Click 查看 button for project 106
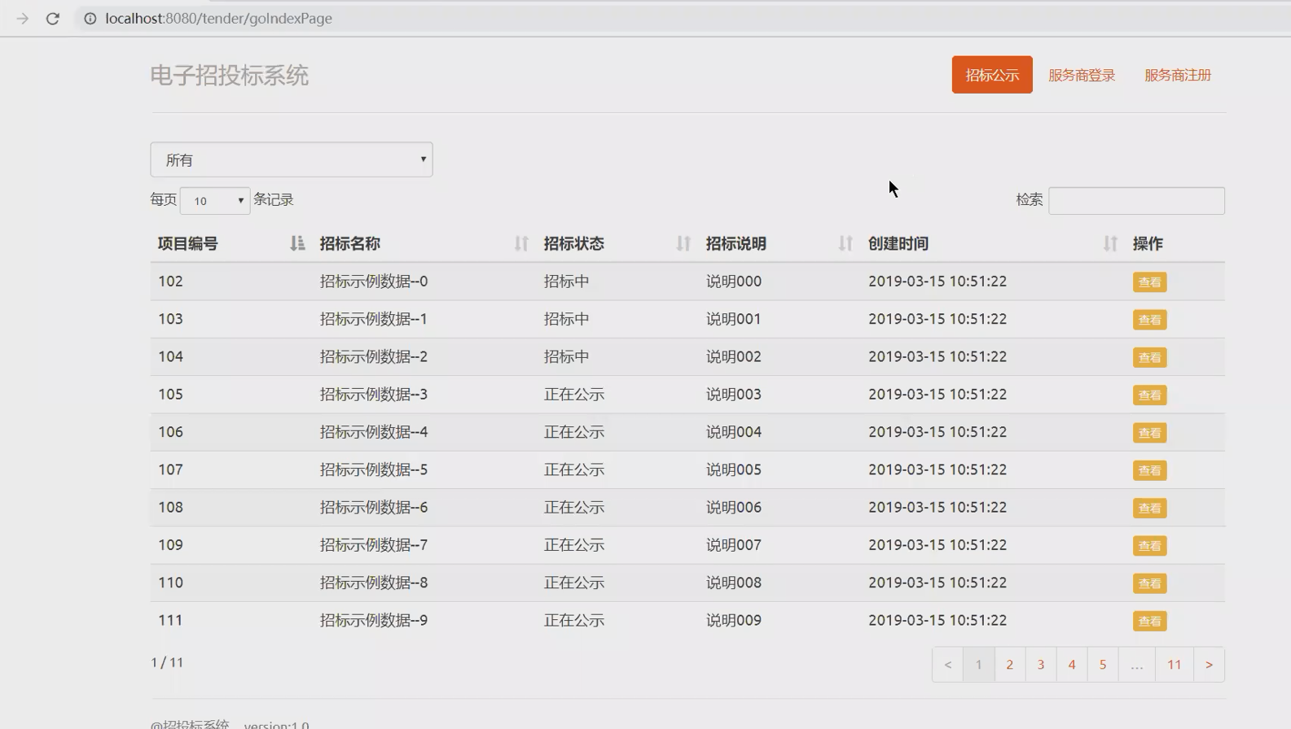1291x729 pixels. point(1149,433)
